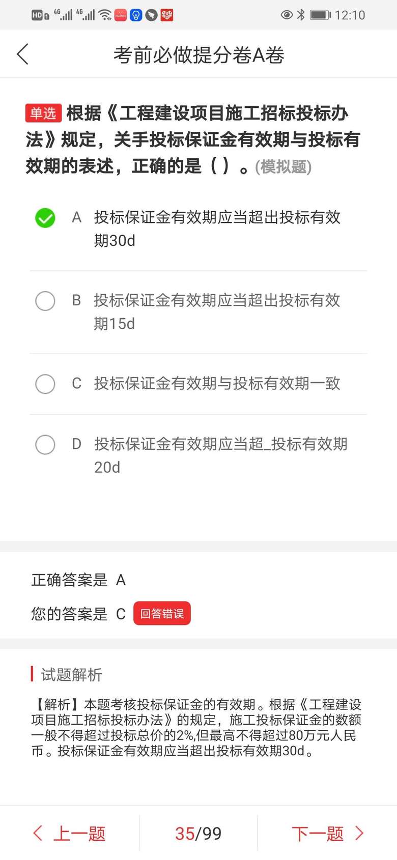Tap the left chevron beside 上一题
The height and width of the screenshot is (860, 397).
[x=38, y=834]
